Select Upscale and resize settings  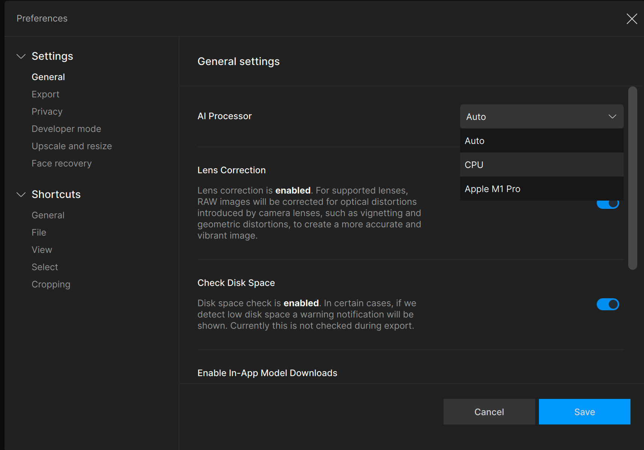point(72,146)
